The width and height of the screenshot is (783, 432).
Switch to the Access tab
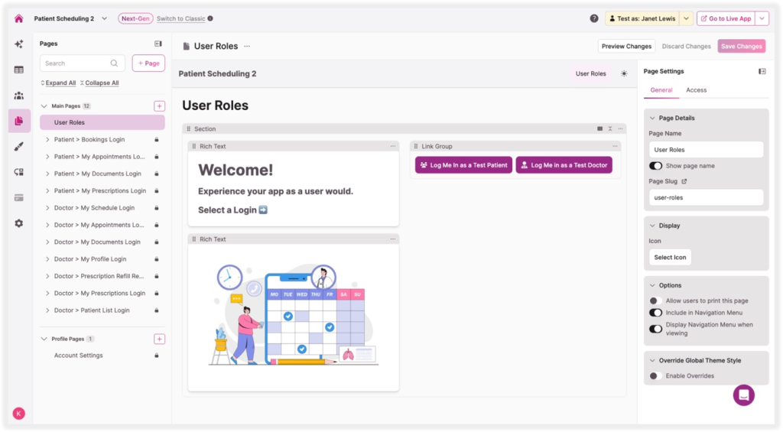(696, 90)
